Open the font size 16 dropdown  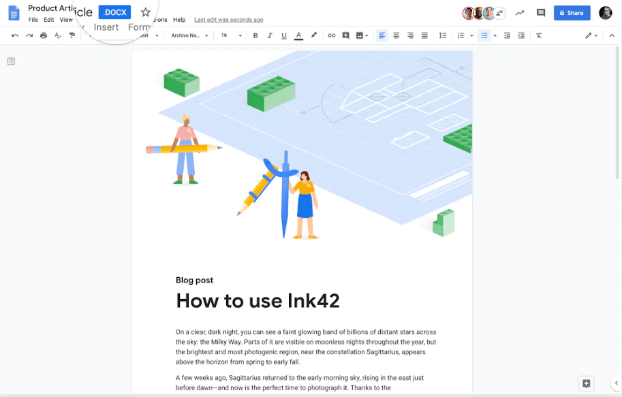231,35
